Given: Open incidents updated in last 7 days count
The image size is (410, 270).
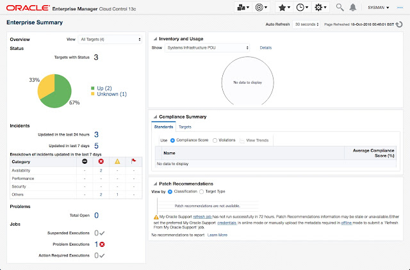Looking at the screenshot, I should tap(96, 146).
